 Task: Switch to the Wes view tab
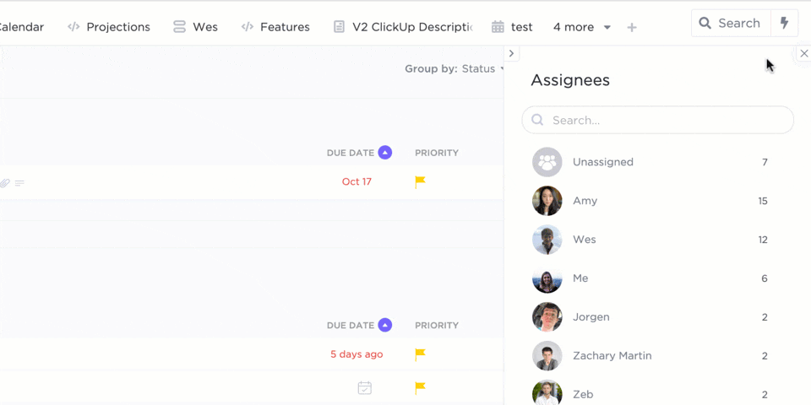click(195, 27)
